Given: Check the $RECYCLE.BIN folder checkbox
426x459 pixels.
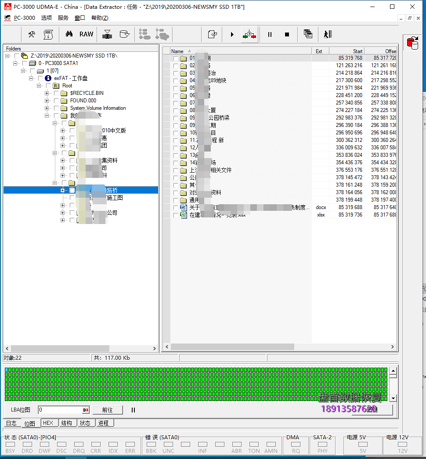Looking at the screenshot, I should pos(56,93).
